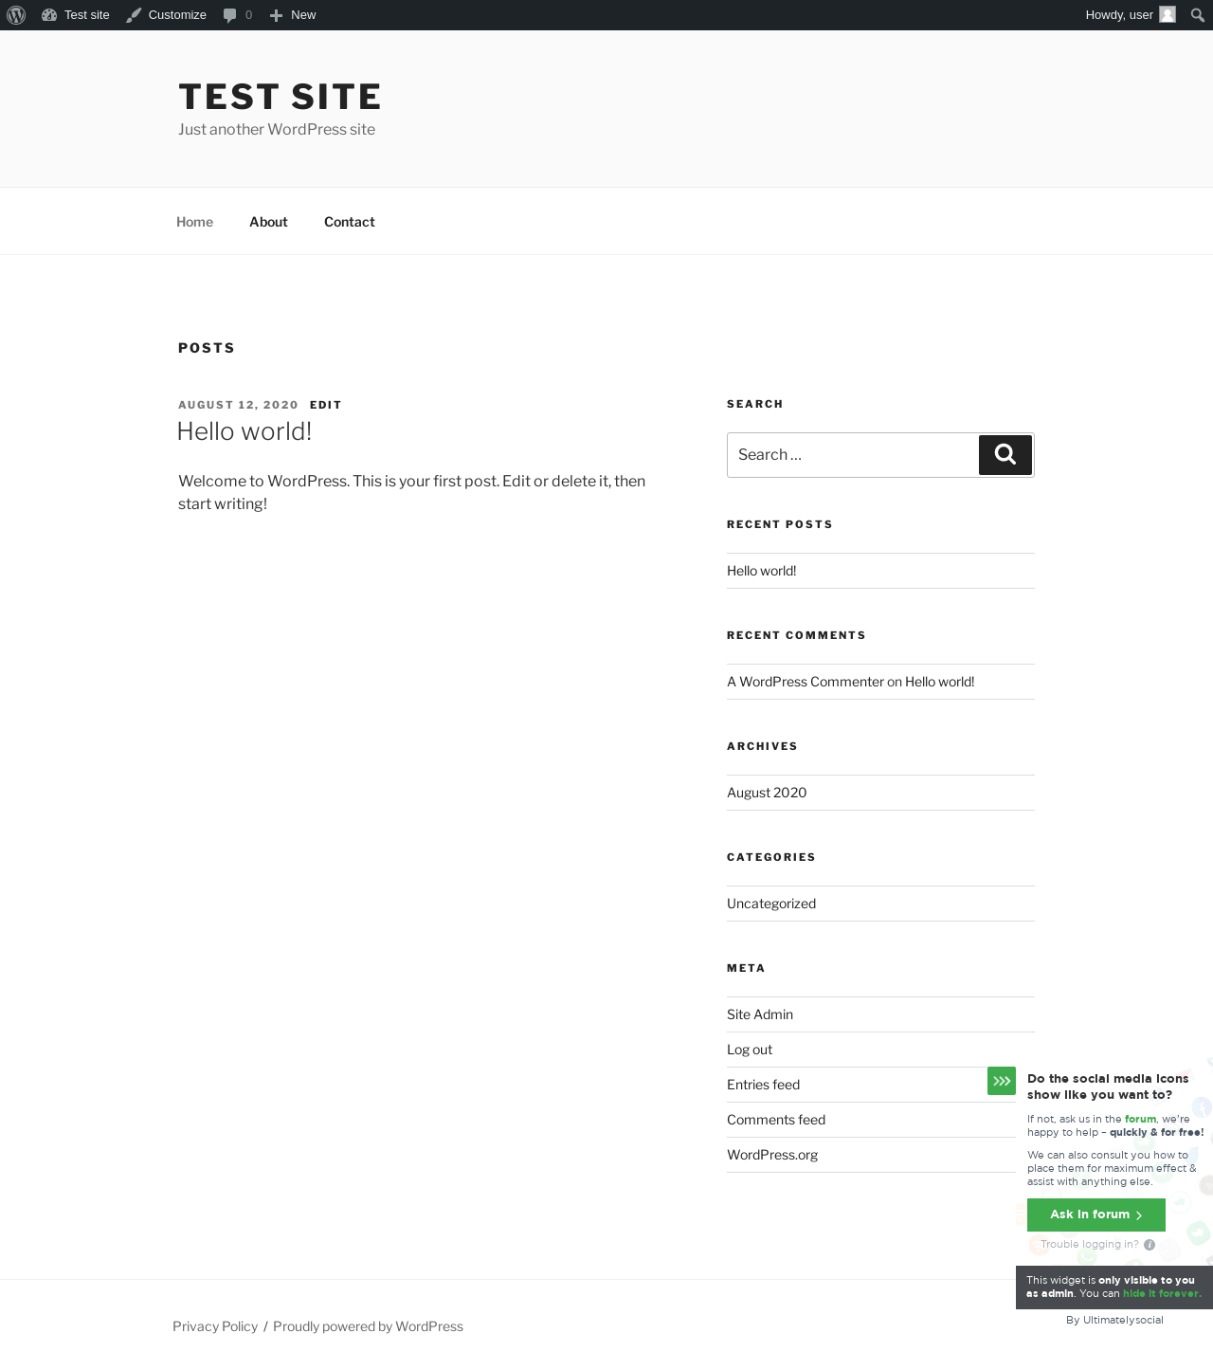This screenshot has height=1370, width=1213.
Task: Click the New content plus button
Action: tap(292, 15)
